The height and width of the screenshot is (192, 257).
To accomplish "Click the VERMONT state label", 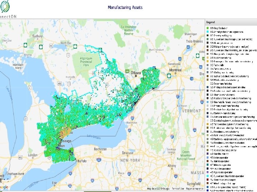I will [191, 111].
